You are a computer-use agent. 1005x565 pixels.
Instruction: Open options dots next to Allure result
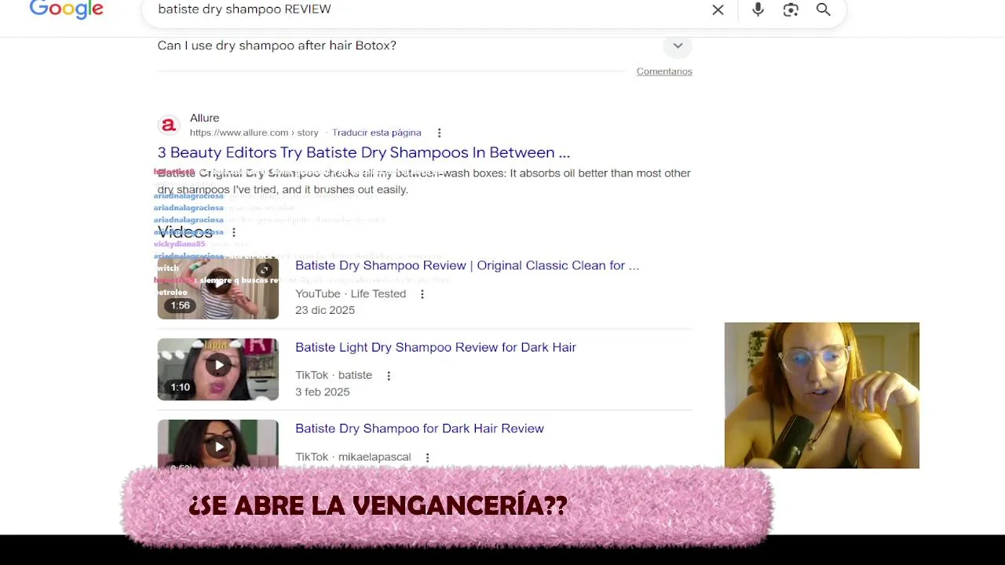tap(439, 133)
